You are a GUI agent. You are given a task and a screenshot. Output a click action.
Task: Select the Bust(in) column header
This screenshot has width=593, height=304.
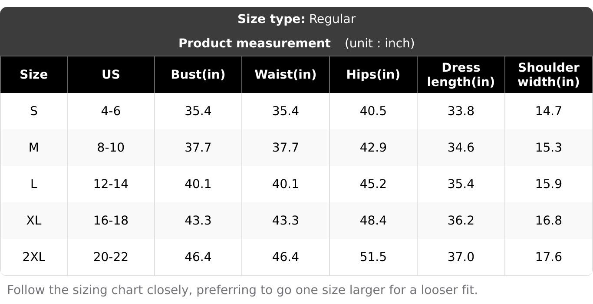click(x=198, y=74)
